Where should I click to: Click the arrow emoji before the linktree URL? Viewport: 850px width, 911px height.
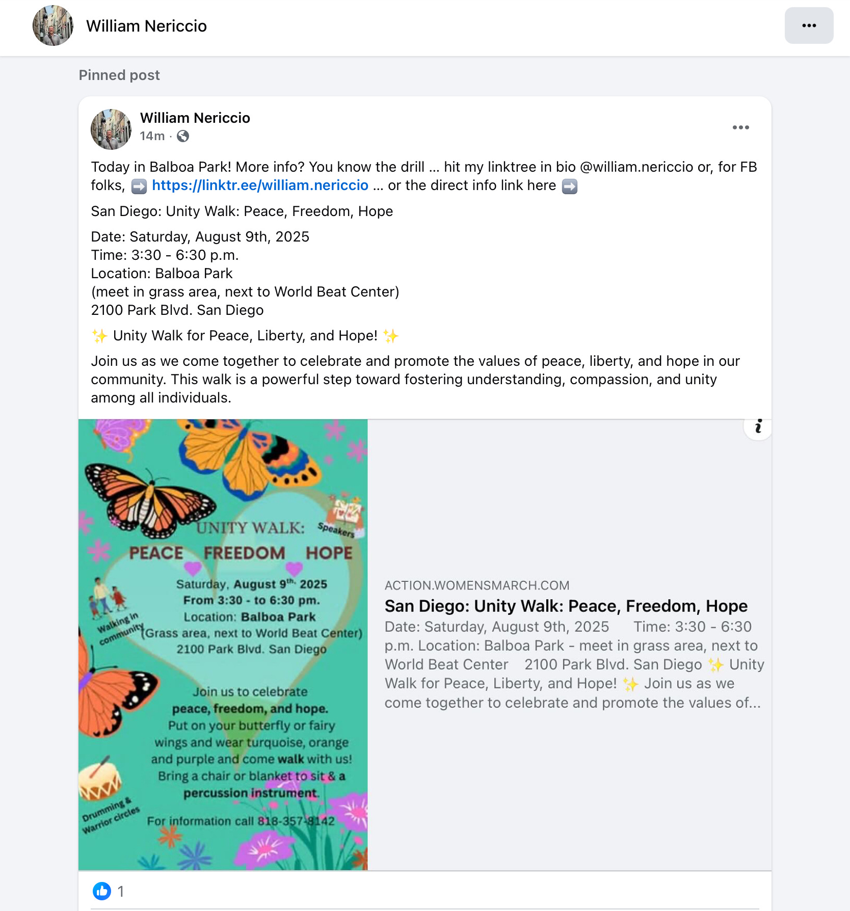[x=139, y=186]
